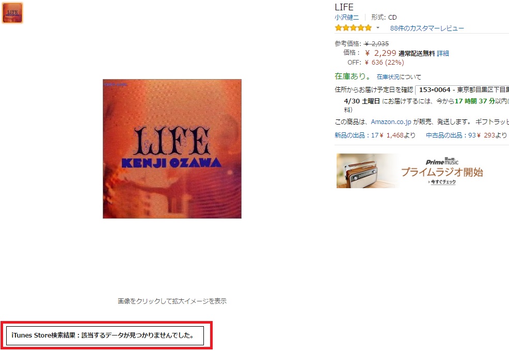Open the 詳細 shipping details link
Image resolution: width=509 pixels, height=351 pixels.
[x=443, y=53]
